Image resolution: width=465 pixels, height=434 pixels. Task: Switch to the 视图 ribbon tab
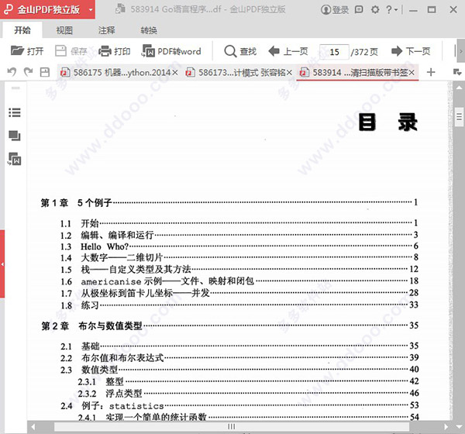(64, 30)
